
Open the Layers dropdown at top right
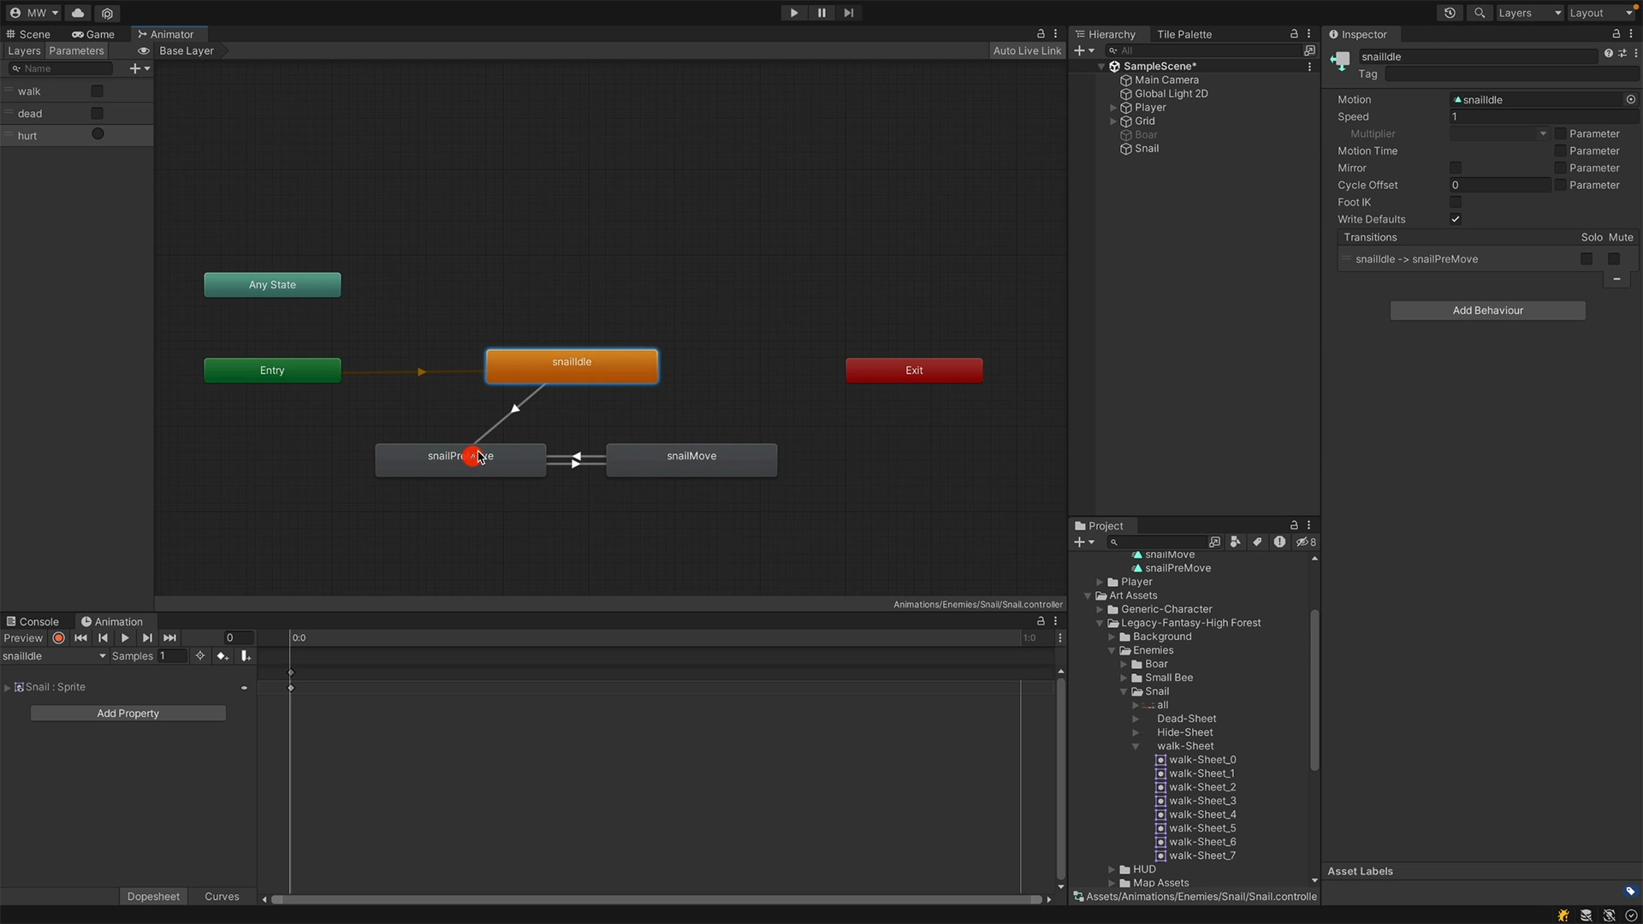click(1529, 13)
